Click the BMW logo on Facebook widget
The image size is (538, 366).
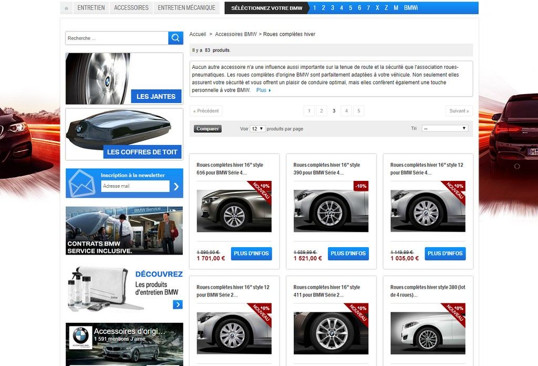[80, 337]
